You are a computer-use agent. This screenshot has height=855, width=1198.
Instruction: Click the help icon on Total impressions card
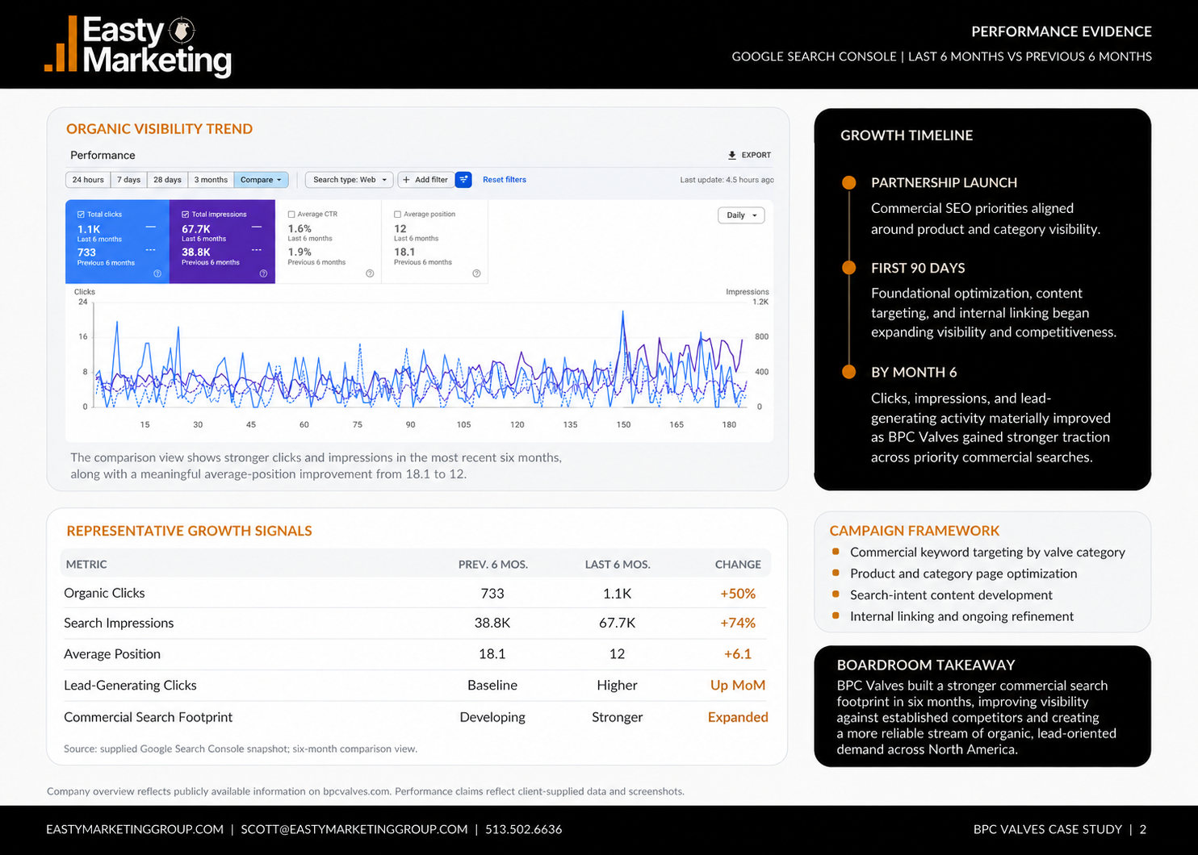click(263, 273)
